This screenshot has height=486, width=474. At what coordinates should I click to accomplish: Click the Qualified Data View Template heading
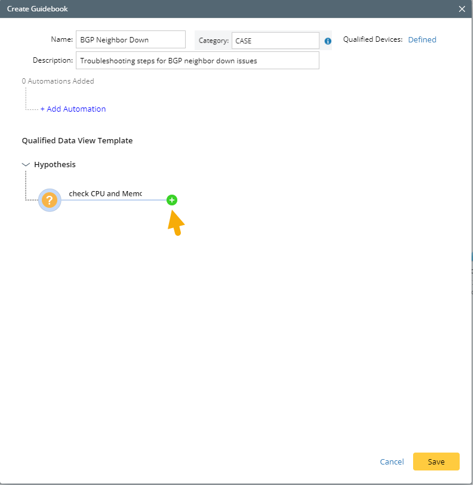pyautogui.click(x=77, y=141)
